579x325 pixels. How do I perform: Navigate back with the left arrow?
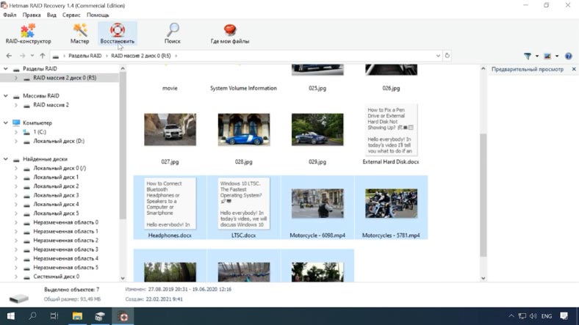[x=9, y=56]
